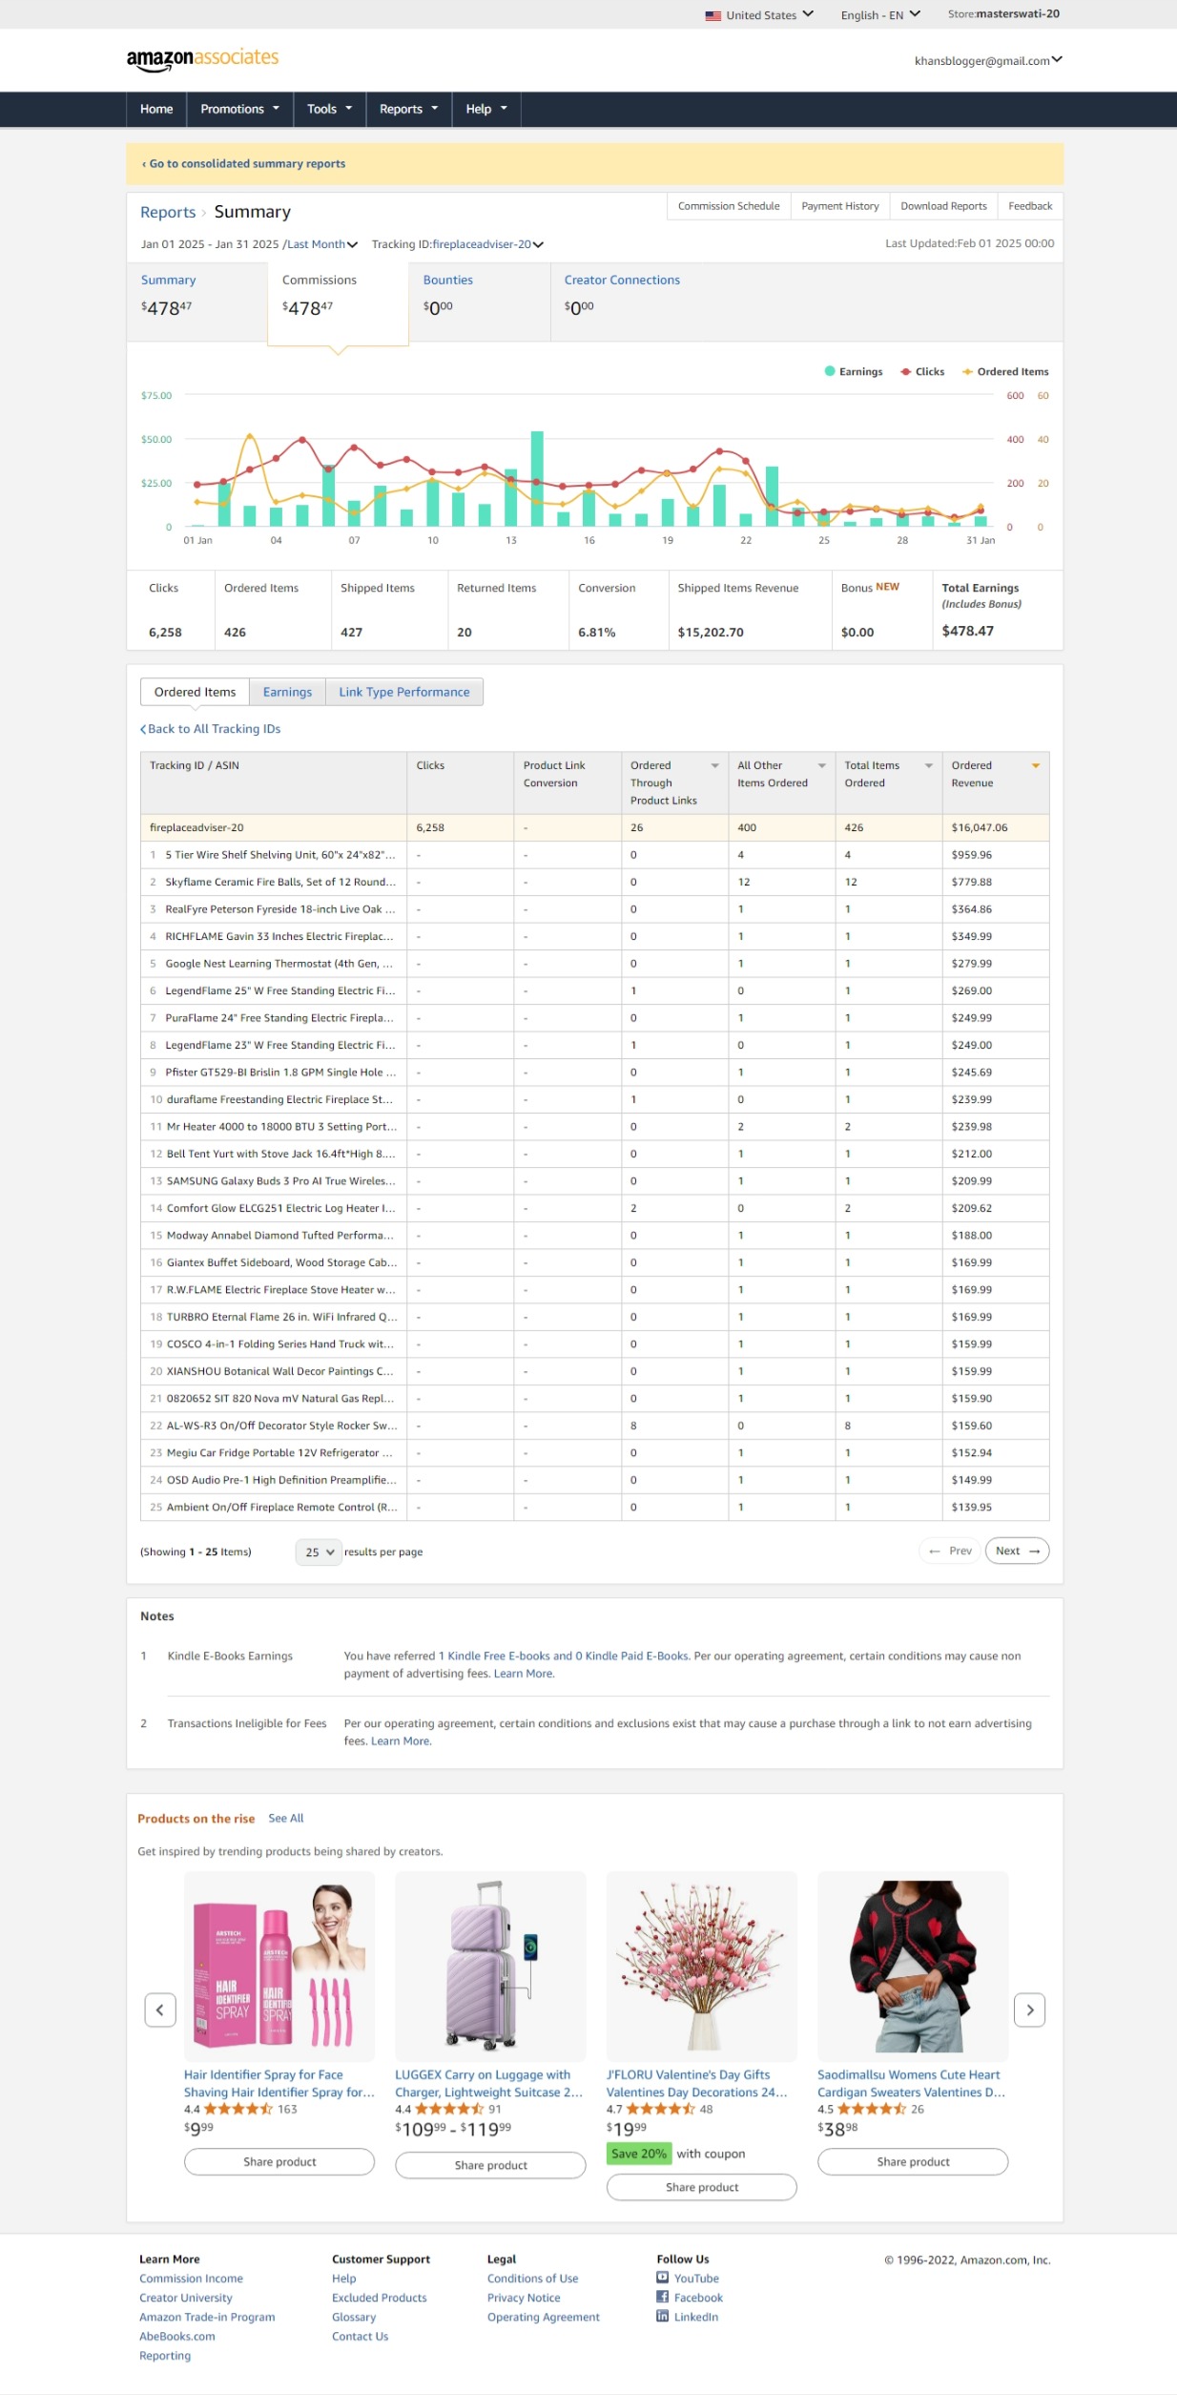Change the 25 results per page dropdown
The width and height of the screenshot is (1177, 2395).
pos(319,1552)
